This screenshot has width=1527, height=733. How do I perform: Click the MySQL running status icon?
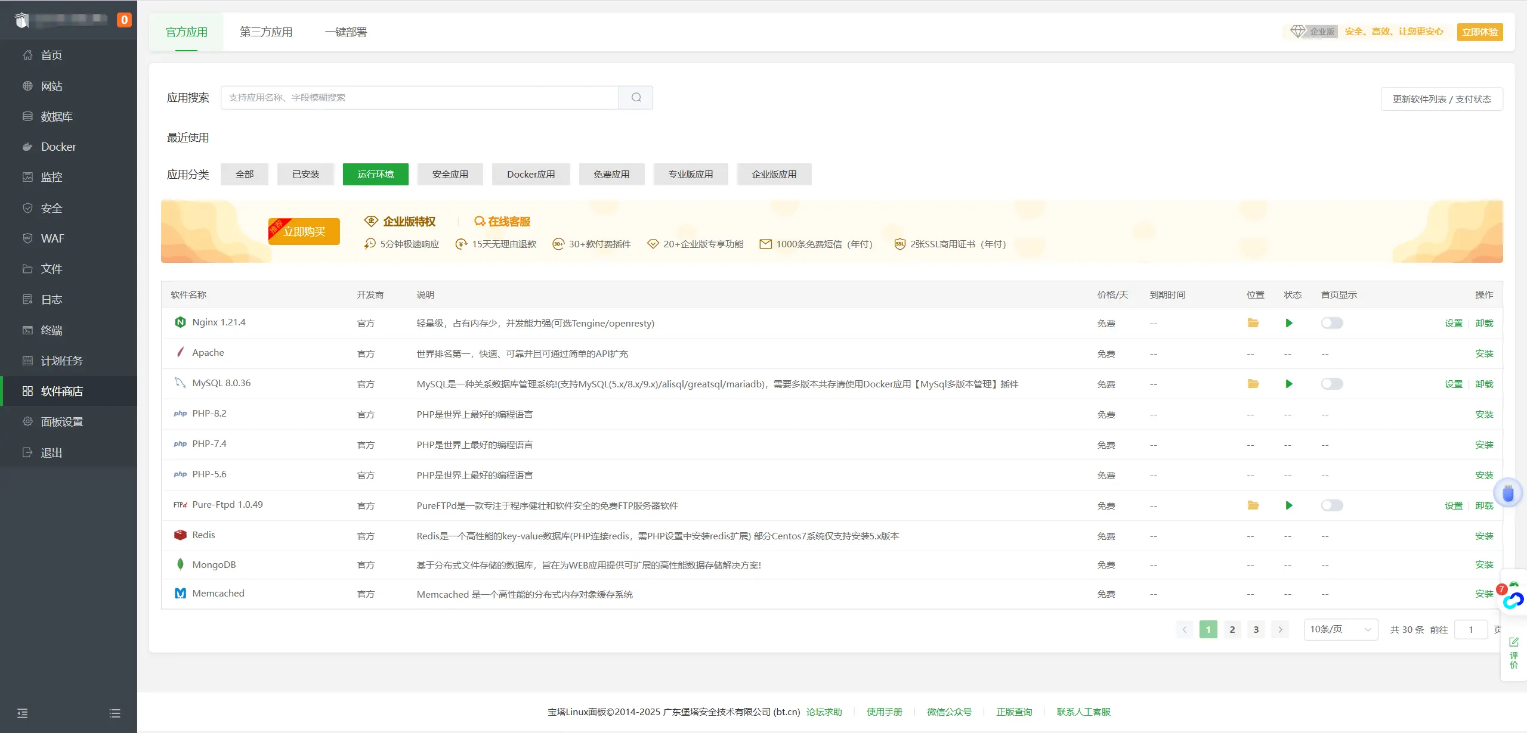[1289, 384]
